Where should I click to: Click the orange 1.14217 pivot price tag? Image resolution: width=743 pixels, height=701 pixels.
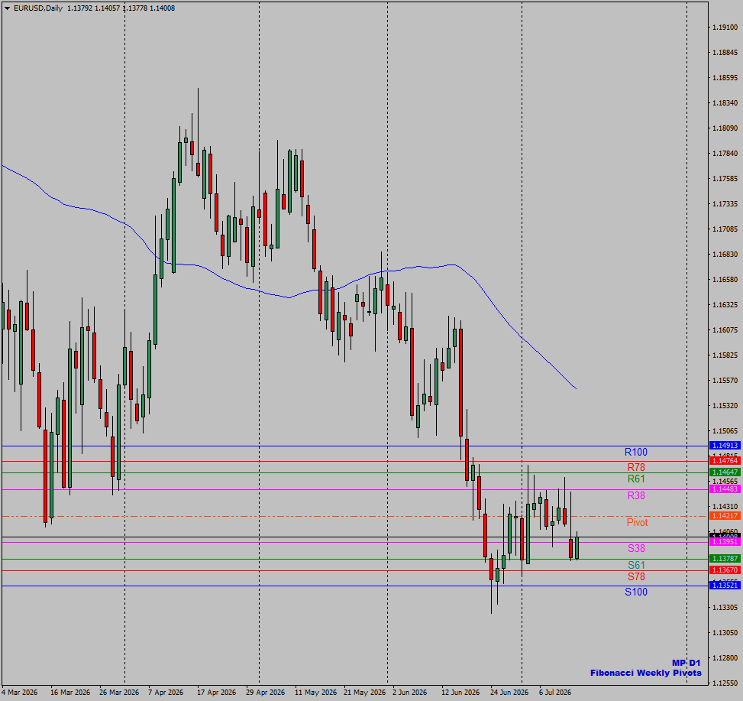point(725,515)
